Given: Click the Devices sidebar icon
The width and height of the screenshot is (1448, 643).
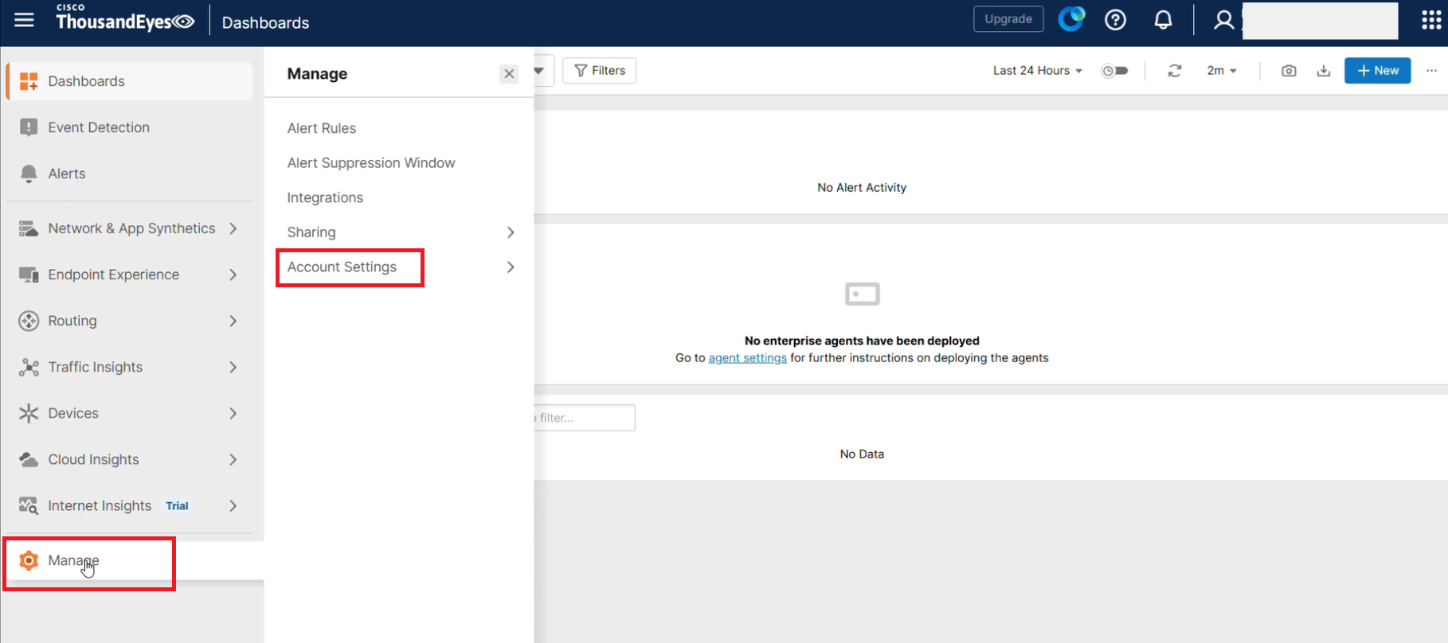Looking at the screenshot, I should pos(29,413).
